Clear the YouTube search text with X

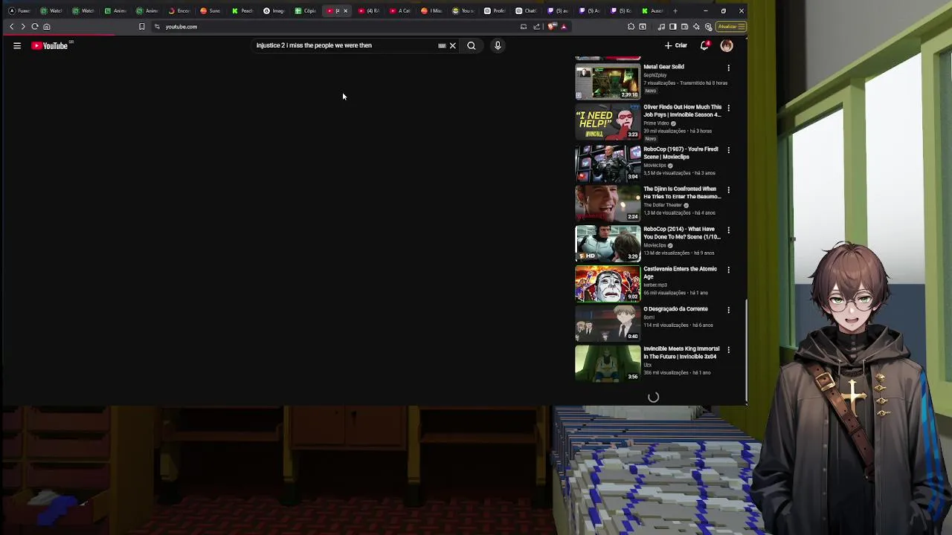click(452, 46)
